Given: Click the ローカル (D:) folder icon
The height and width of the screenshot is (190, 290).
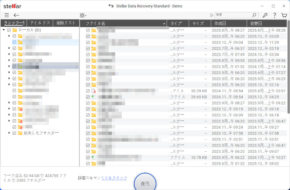Looking at the screenshot, I should [14, 30].
